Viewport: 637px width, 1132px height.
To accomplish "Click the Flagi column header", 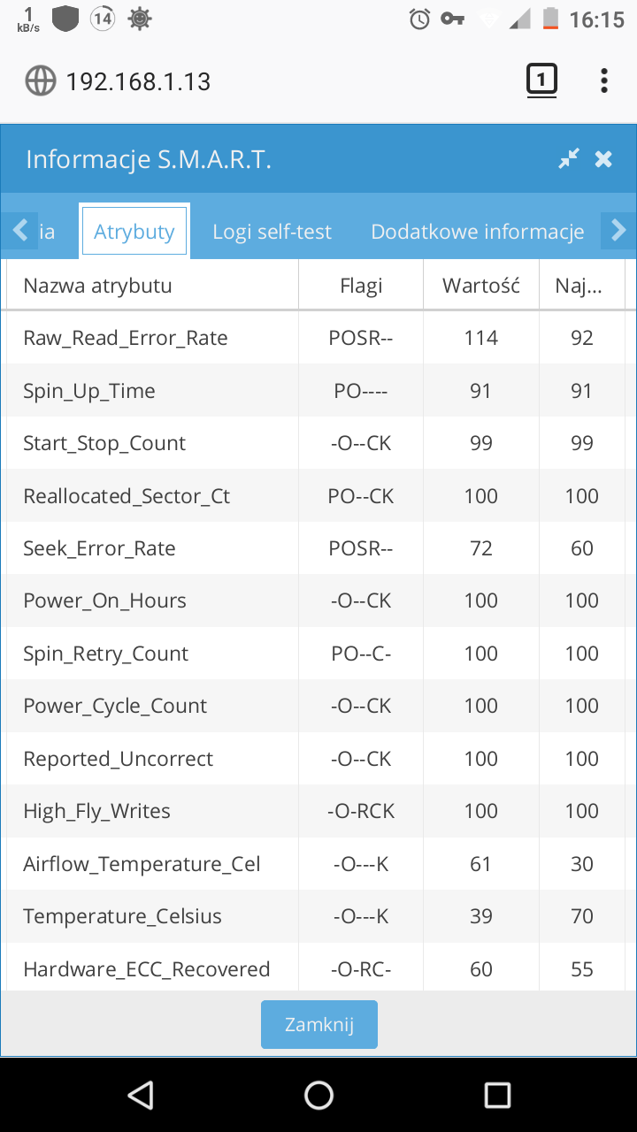I will (x=361, y=286).
